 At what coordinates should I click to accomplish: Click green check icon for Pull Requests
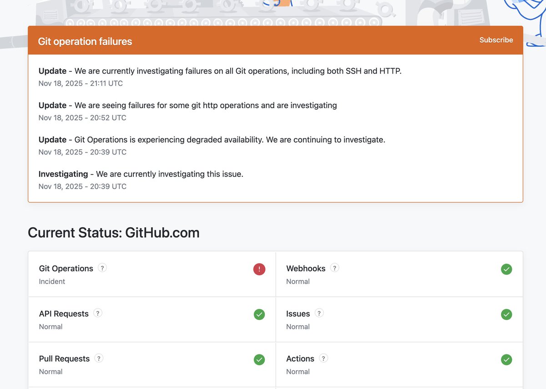click(259, 359)
